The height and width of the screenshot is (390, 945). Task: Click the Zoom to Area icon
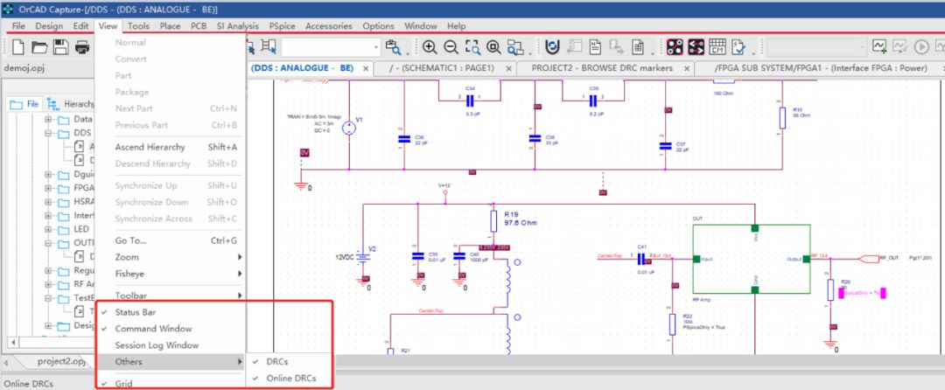pos(472,47)
